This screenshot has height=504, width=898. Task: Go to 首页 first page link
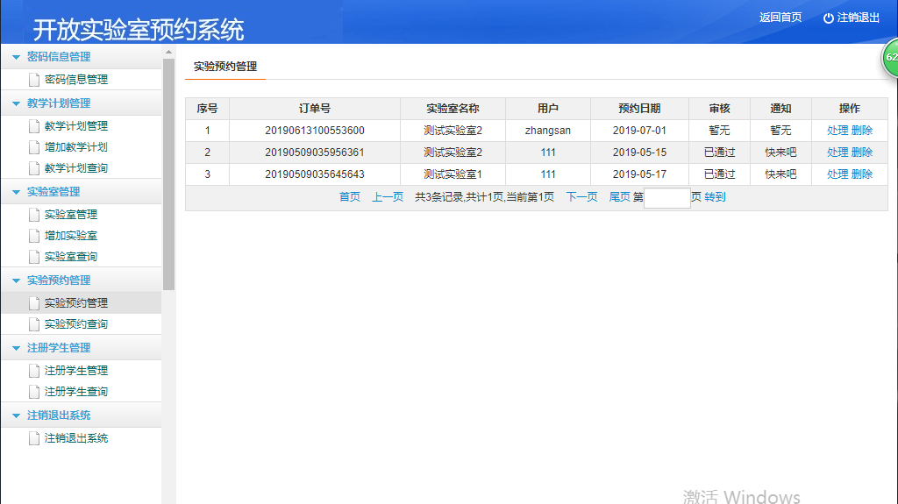(x=349, y=197)
